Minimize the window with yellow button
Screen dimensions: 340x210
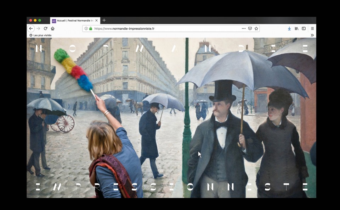coord(35,21)
